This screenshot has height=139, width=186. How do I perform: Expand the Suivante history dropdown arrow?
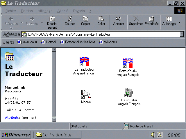[42, 23]
